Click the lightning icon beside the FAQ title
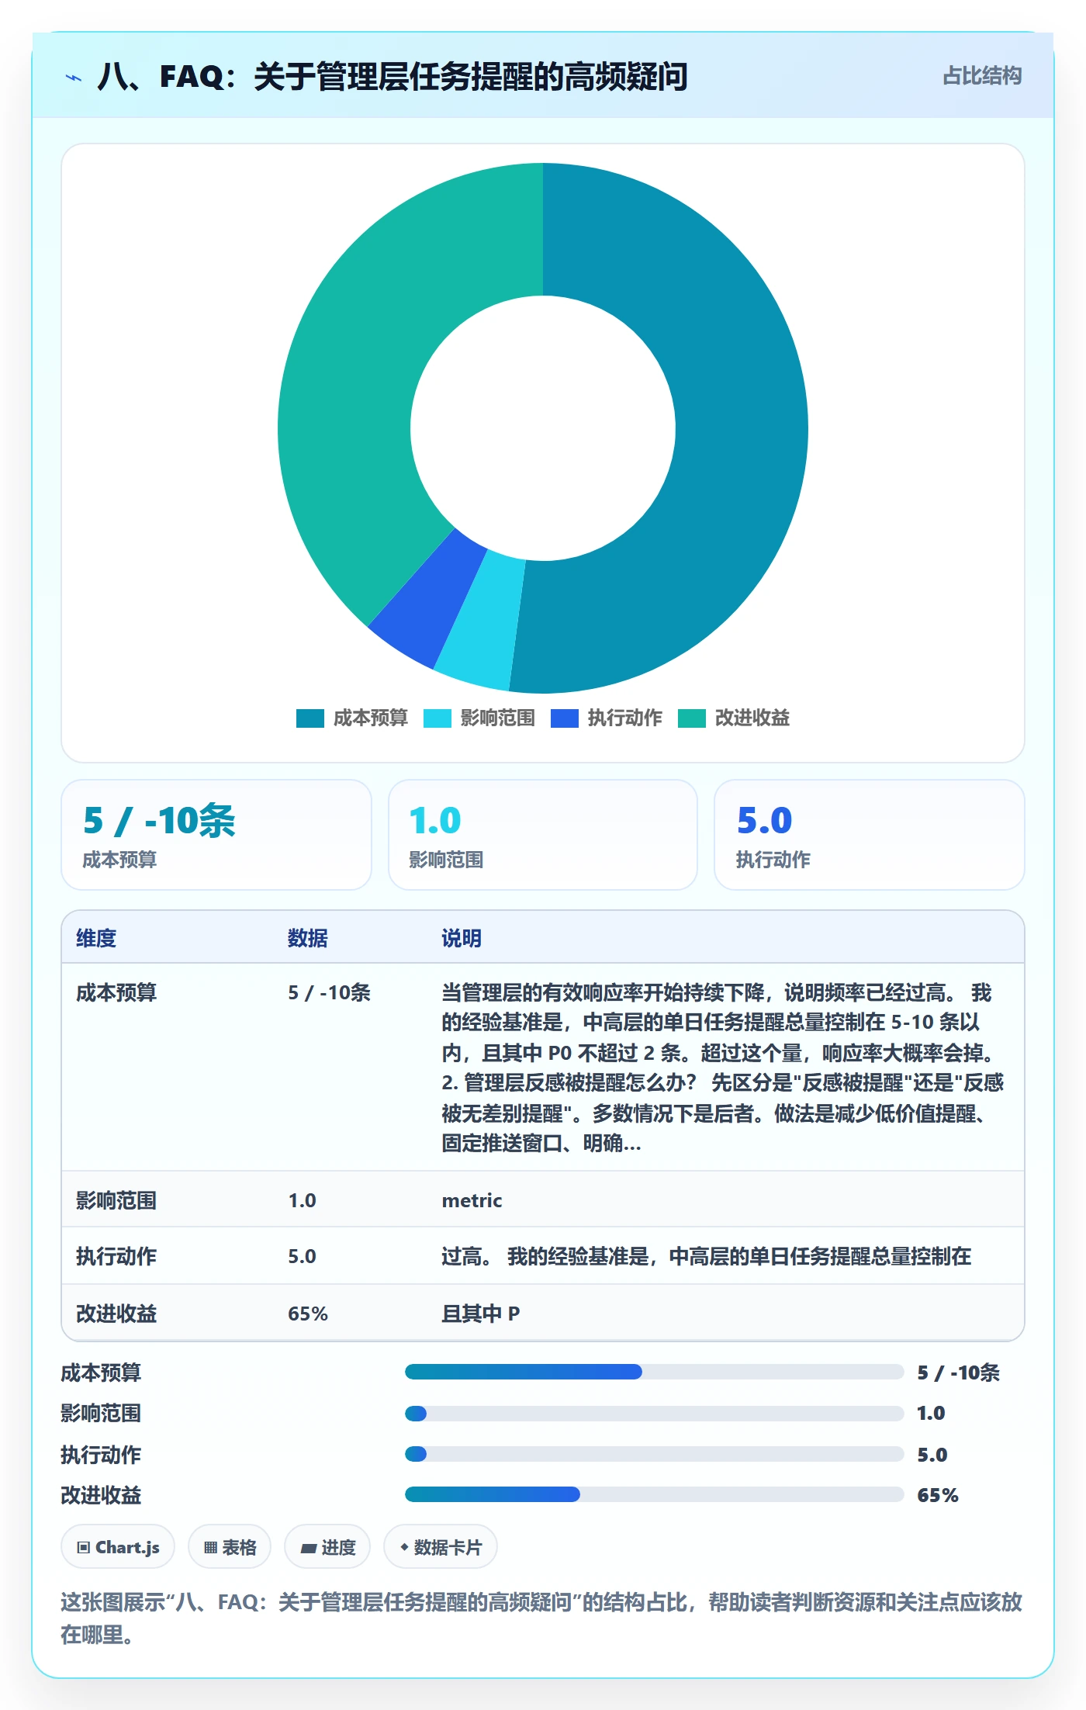 coord(74,77)
